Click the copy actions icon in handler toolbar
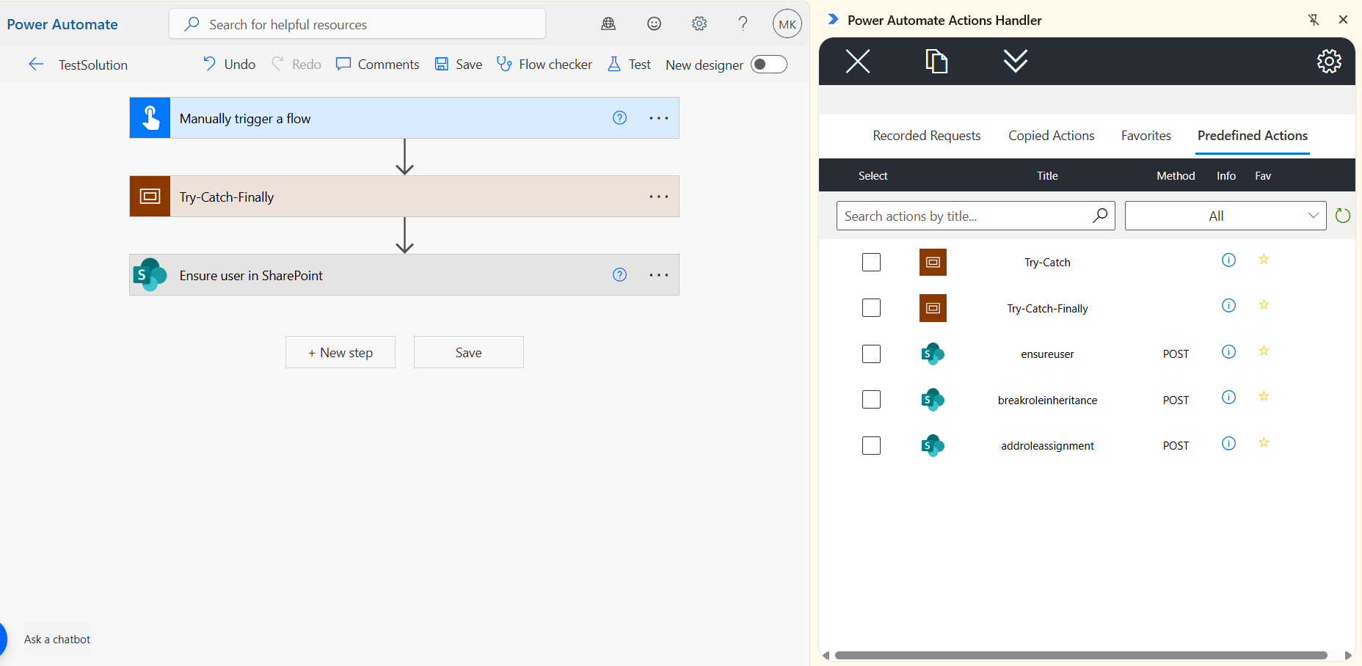1362x666 pixels. (936, 61)
